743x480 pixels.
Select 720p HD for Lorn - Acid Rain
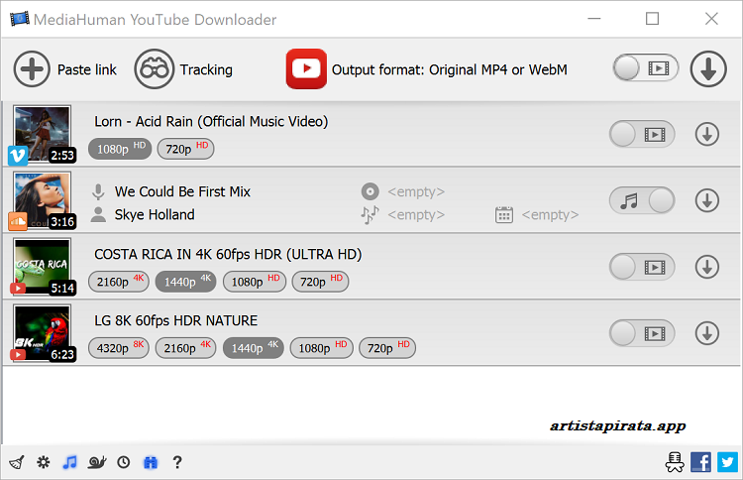click(x=186, y=149)
